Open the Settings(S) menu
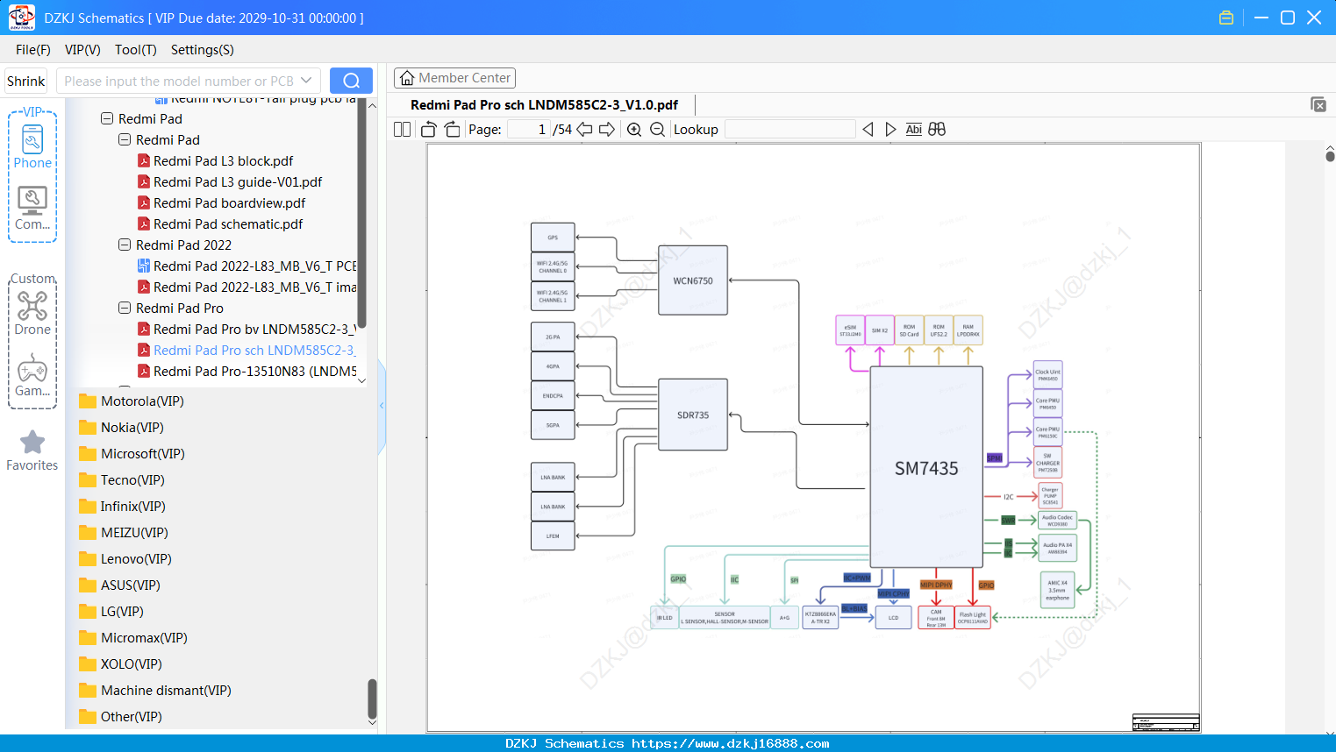This screenshot has height=752, width=1336. tap(203, 50)
